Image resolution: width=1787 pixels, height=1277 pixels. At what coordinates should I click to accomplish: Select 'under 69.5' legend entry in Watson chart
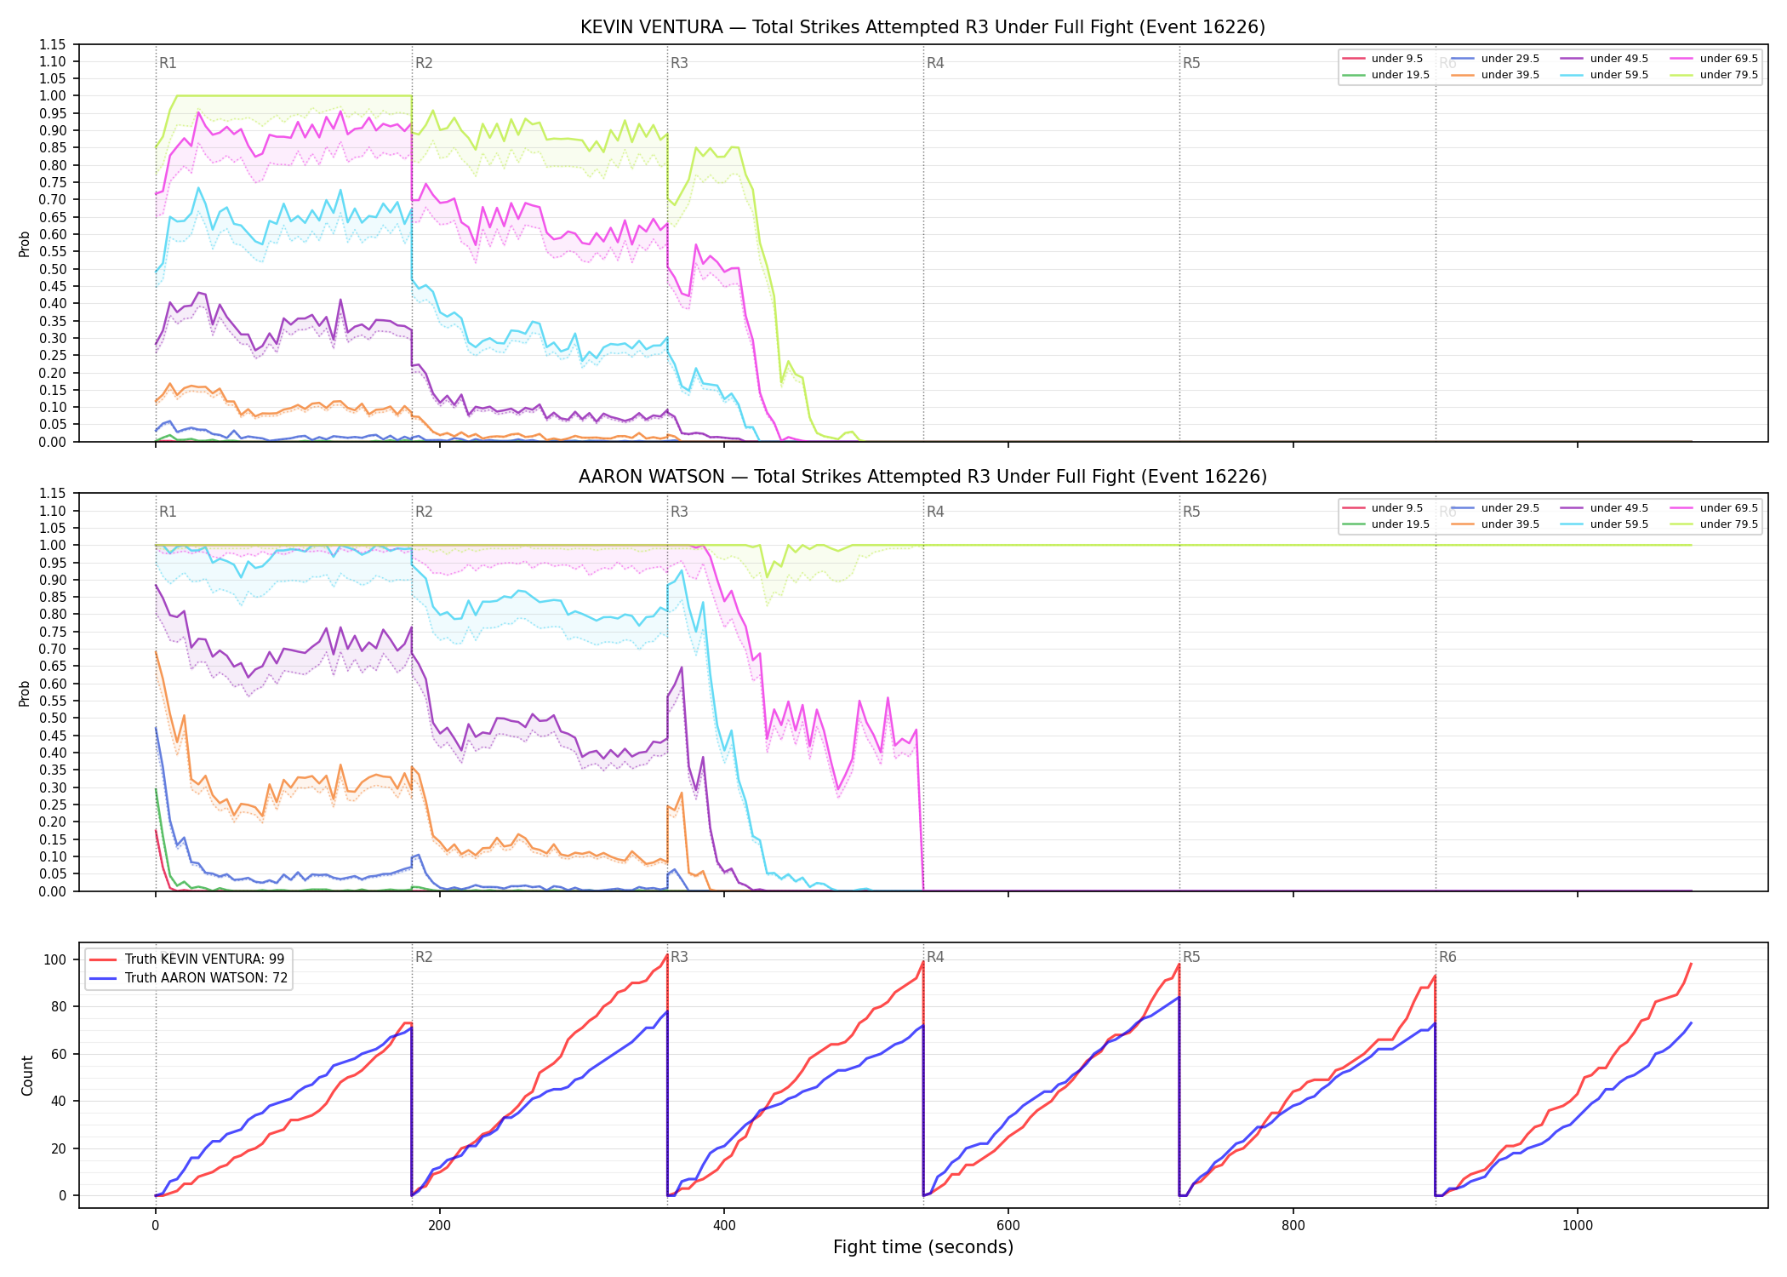point(1714,508)
